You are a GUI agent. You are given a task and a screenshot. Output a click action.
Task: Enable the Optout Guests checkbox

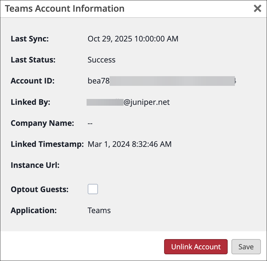coord(93,189)
